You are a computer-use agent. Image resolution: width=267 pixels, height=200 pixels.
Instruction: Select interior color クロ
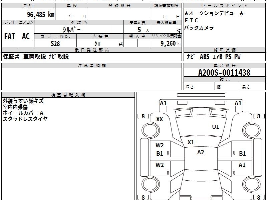pos(97,44)
